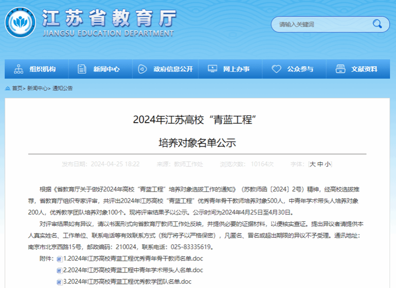This screenshot has width=396, height=288.
Task: Set font size to 中 (medium)
Action: [320, 164]
